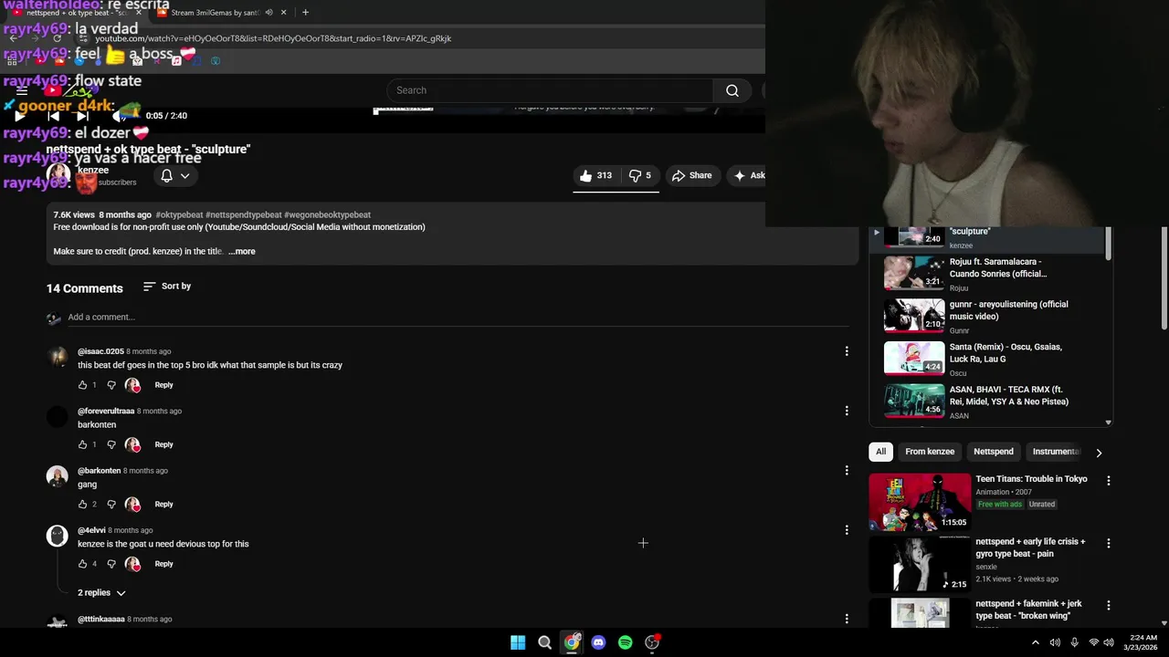Open Spotify from taskbar
Image resolution: width=1169 pixels, height=657 pixels.
coord(625,642)
